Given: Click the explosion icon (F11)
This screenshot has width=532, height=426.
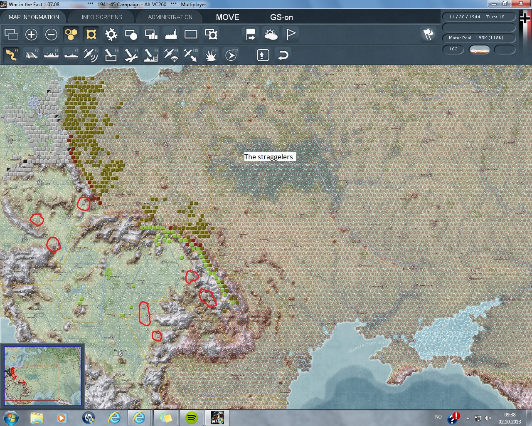Looking at the screenshot, I should coord(211,55).
